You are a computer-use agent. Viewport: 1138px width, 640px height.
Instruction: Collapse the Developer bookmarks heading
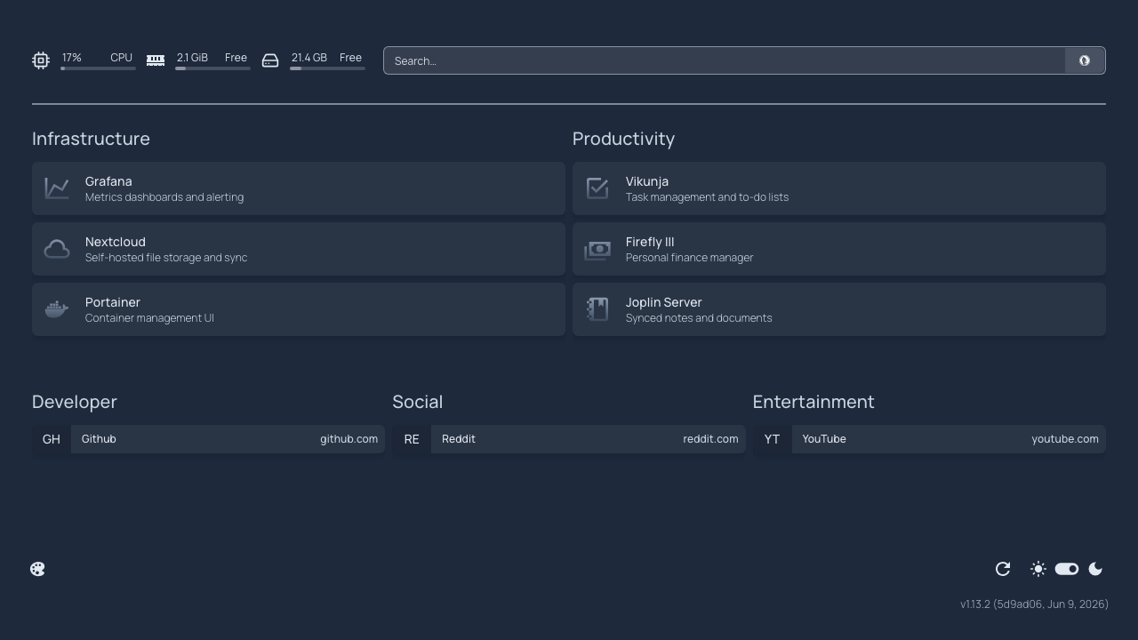tap(75, 402)
